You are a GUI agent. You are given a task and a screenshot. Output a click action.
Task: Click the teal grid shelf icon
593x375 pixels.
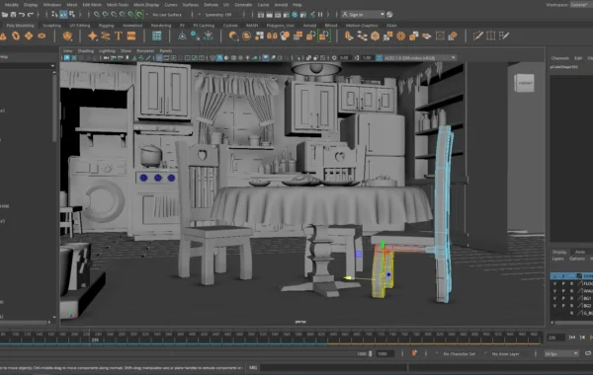tap(156, 36)
